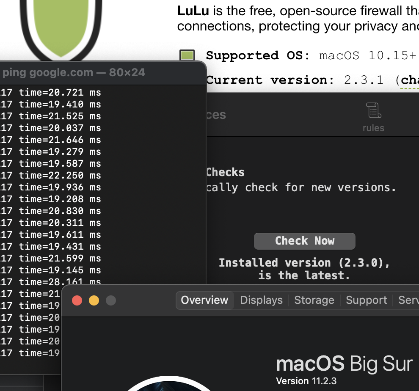Click the 'time=20.721 ms' terminal line

tap(60, 93)
